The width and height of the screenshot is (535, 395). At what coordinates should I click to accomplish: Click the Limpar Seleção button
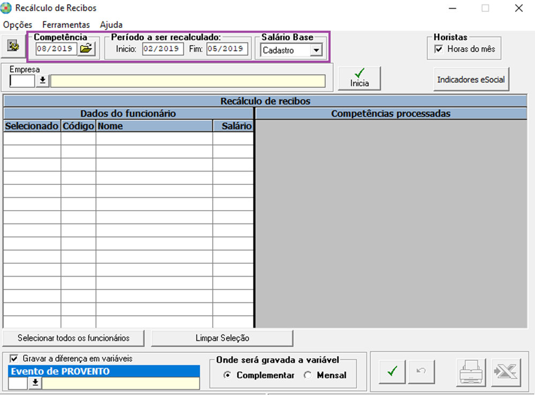click(222, 338)
